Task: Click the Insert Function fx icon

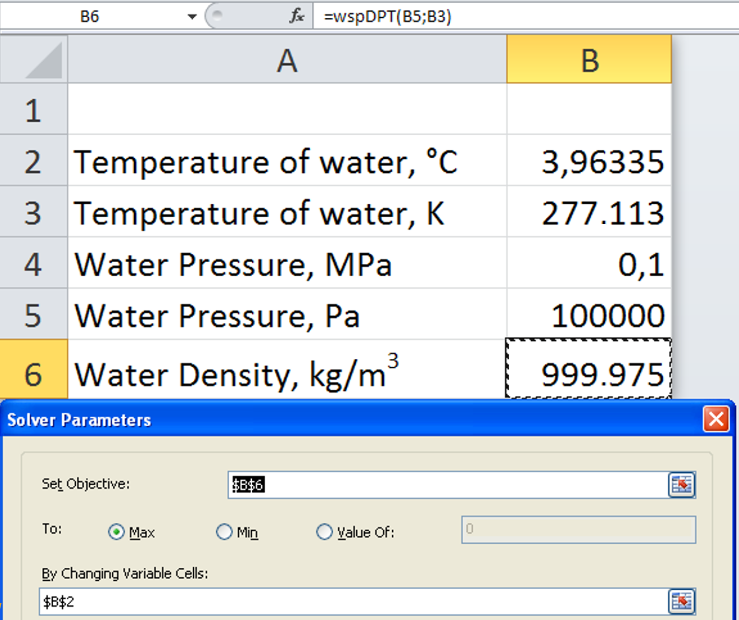Action: [297, 16]
